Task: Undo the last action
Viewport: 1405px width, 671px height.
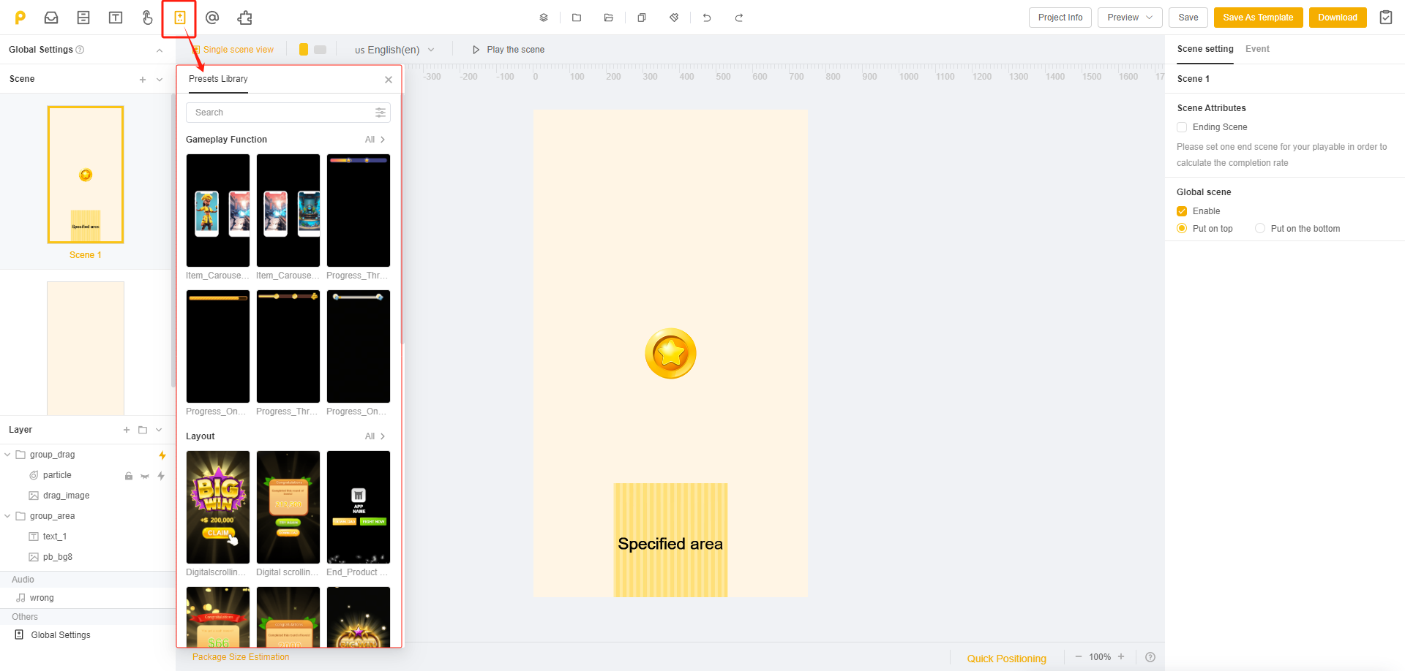Action: point(707,18)
